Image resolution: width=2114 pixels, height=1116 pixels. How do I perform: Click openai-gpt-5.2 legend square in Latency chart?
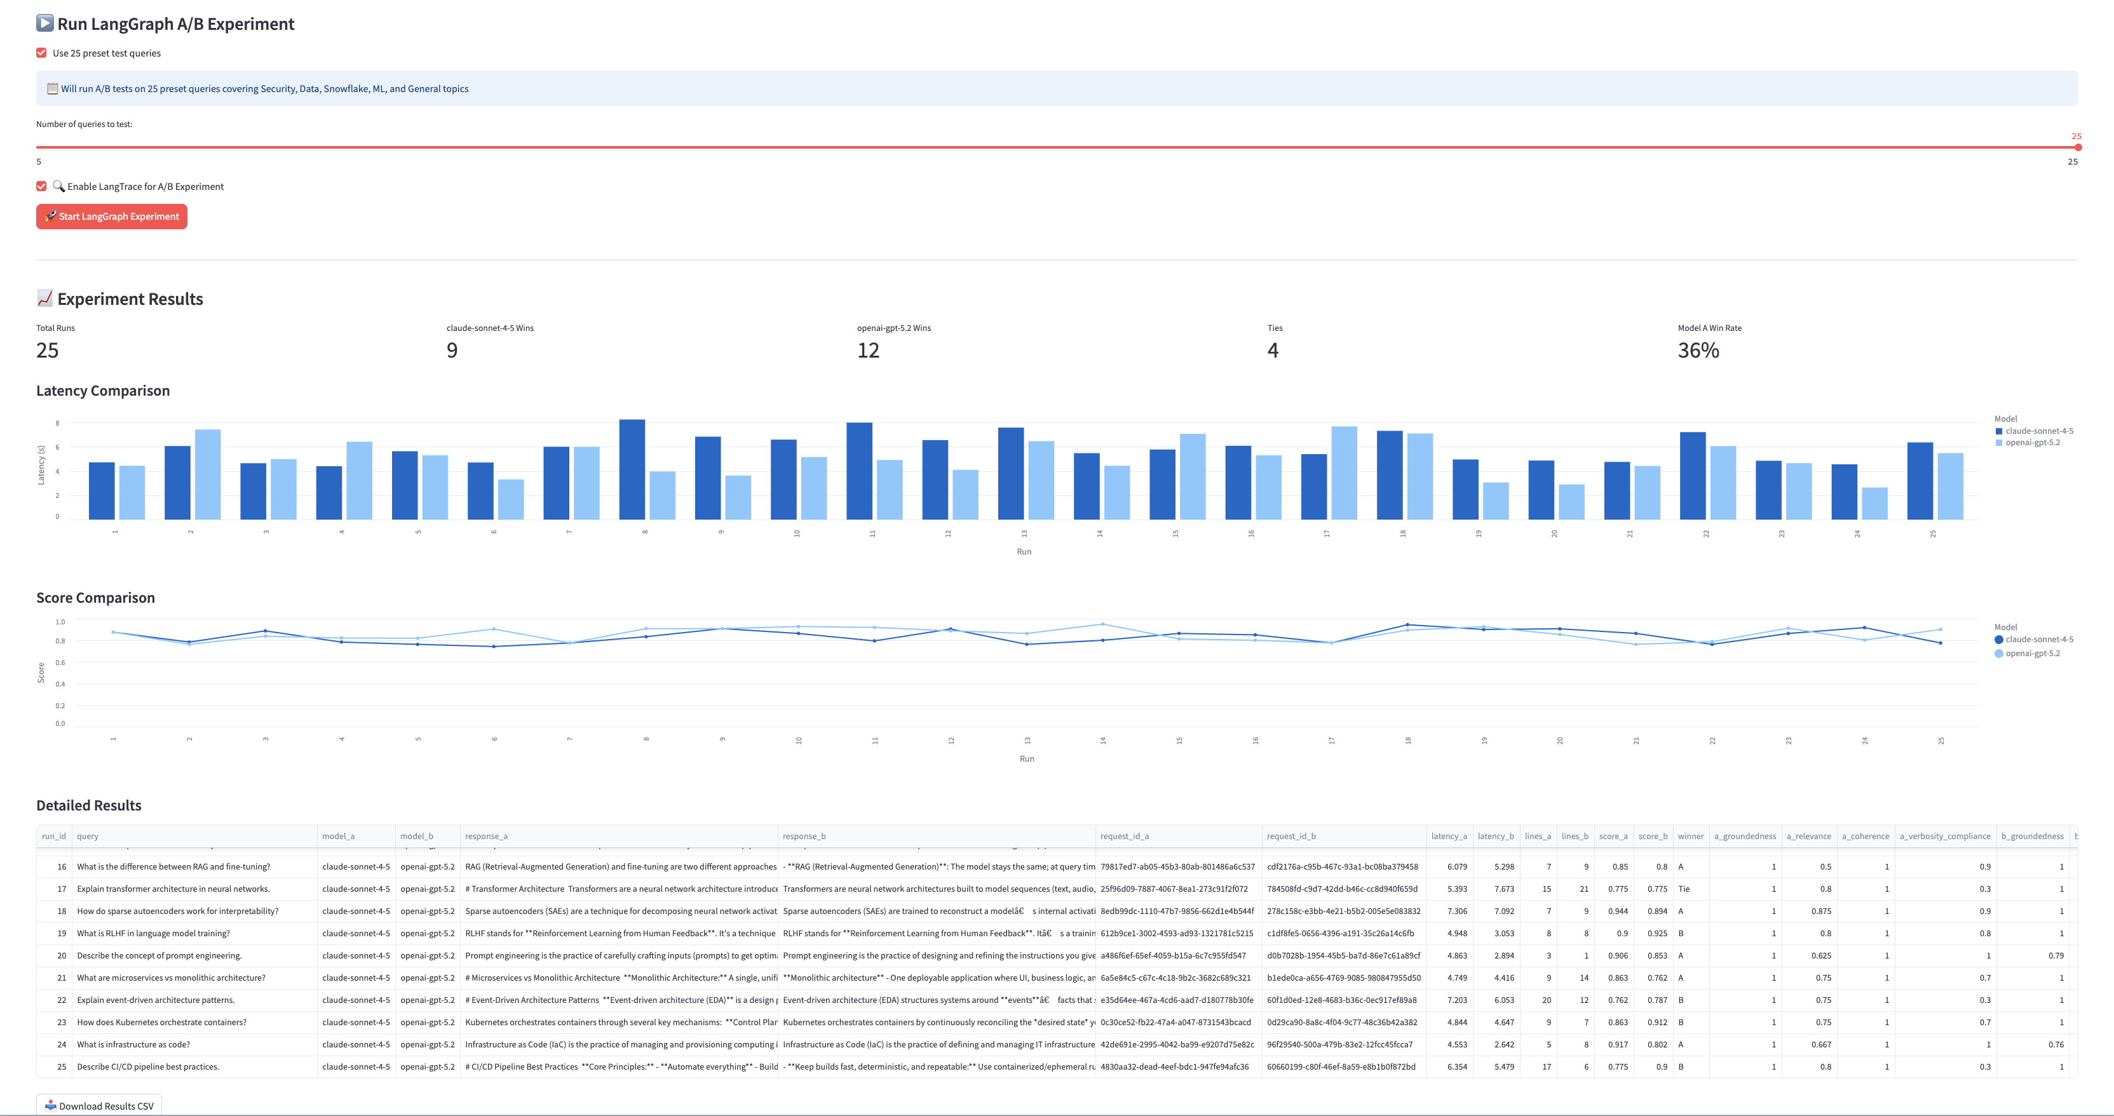coord(1999,442)
